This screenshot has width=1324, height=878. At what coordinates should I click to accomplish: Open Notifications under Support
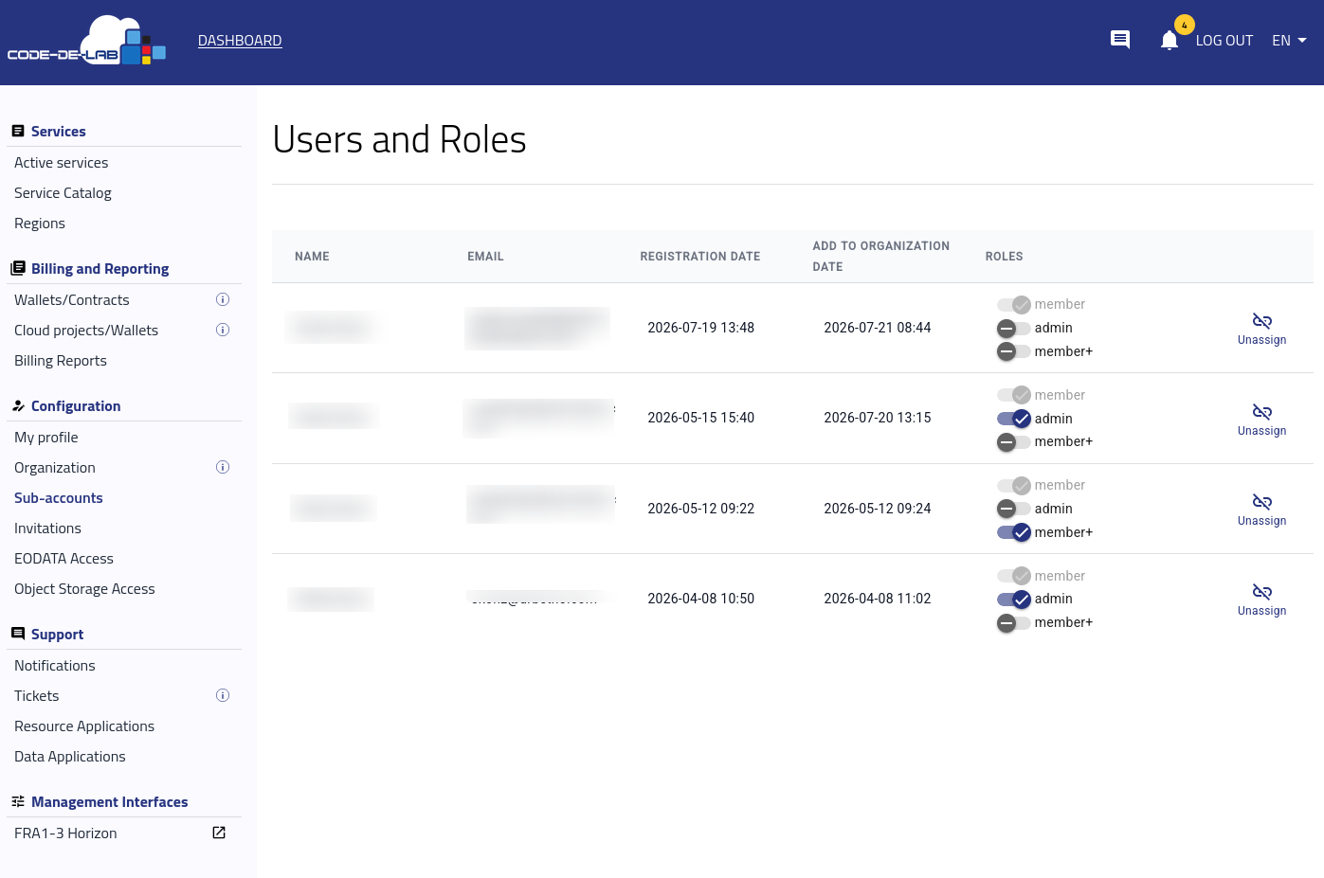[55, 666]
